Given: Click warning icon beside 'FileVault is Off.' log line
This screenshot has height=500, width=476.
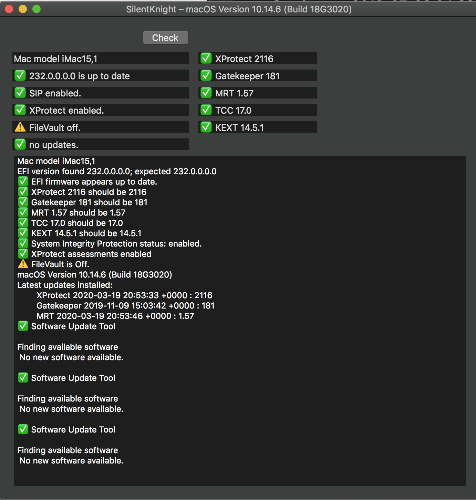Looking at the screenshot, I should coord(23,264).
